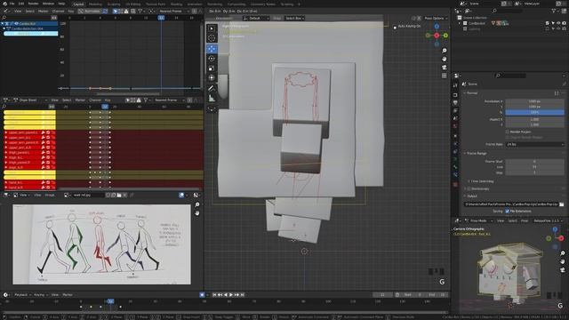569x320 pixels.
Task: Click the blue Z axis gizmo in main viewport
Action: click(x=437, y=27)
